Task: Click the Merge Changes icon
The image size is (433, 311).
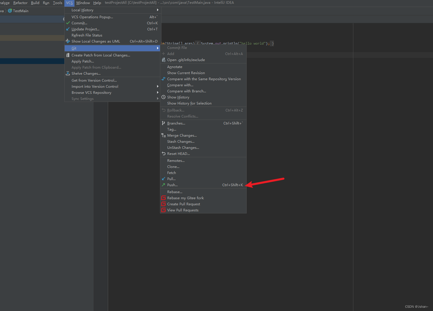Action: 163,135
